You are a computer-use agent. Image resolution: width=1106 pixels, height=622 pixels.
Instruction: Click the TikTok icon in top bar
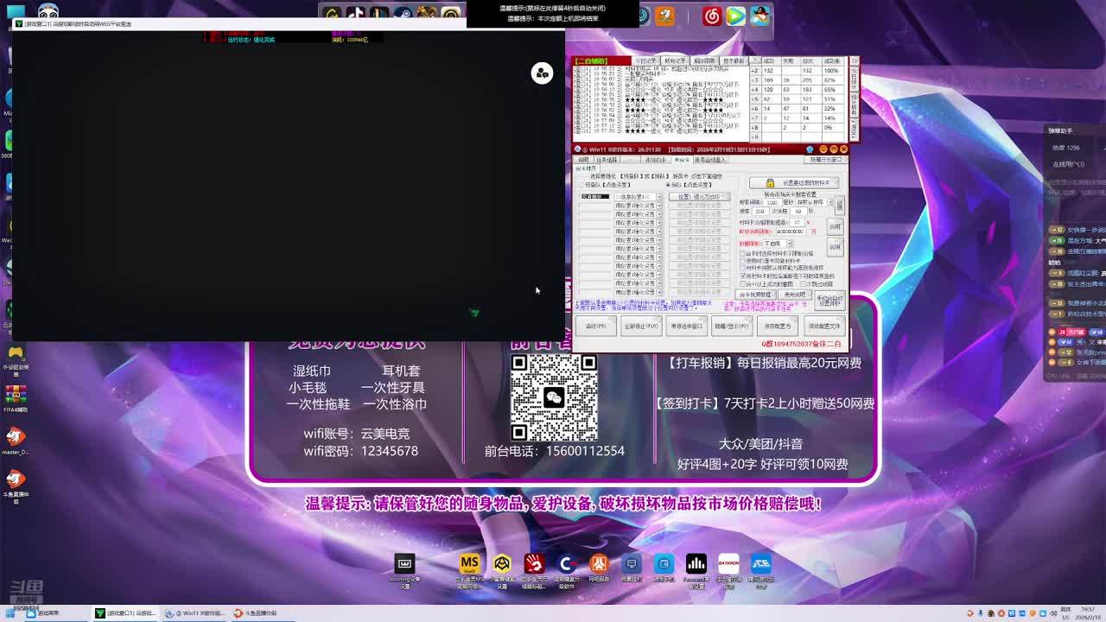[355, 15]
